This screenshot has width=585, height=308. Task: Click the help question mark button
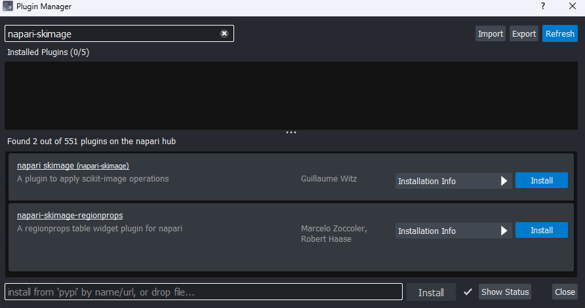(x=543, y=6)
